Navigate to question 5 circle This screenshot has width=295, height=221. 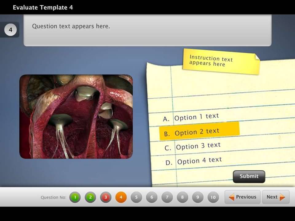(136, 197)
